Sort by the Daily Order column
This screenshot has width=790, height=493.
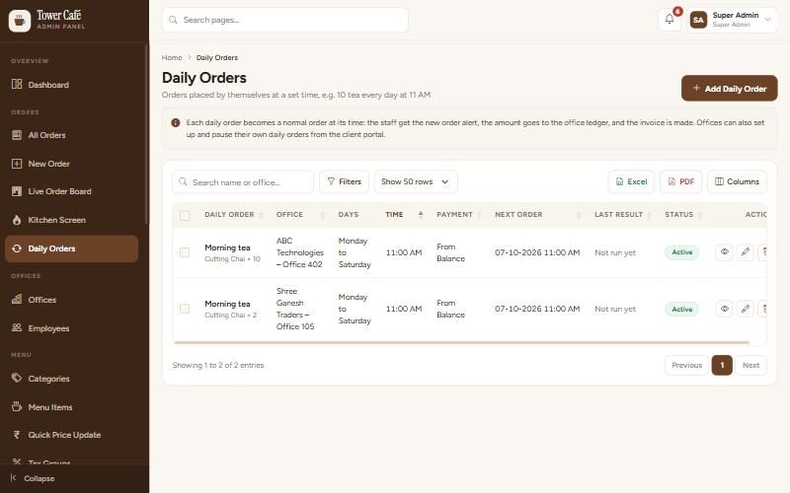point(234,214)
